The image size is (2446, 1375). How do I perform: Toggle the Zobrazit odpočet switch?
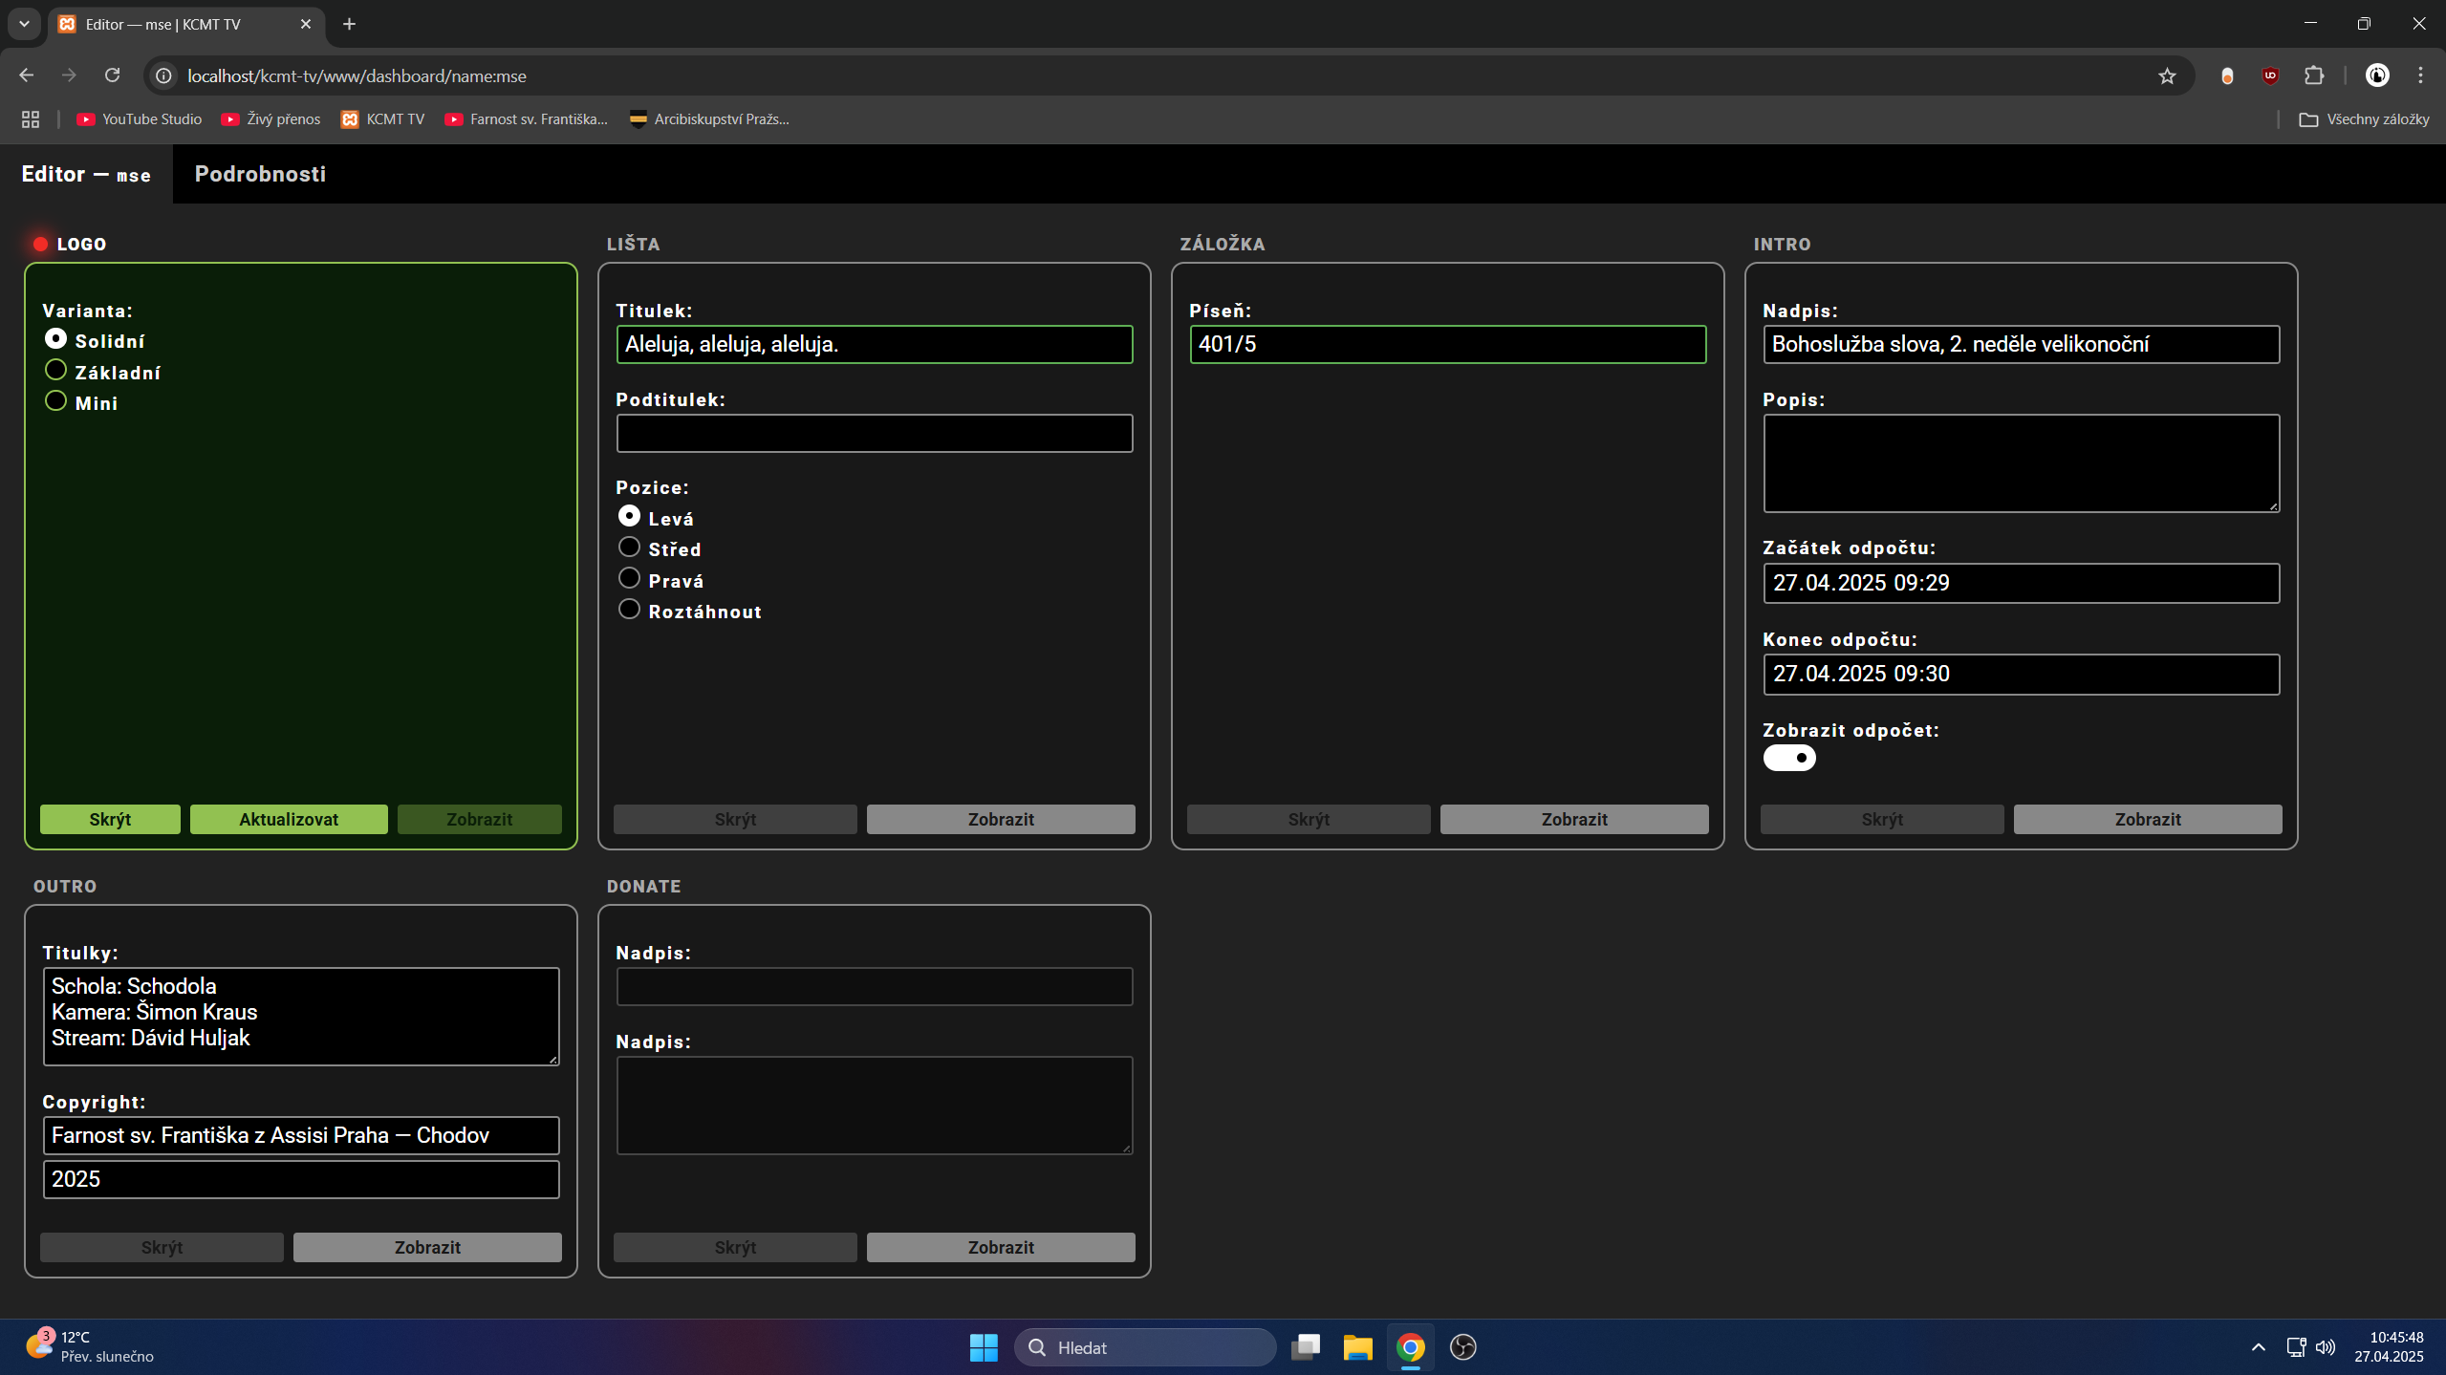[1789, 758]
